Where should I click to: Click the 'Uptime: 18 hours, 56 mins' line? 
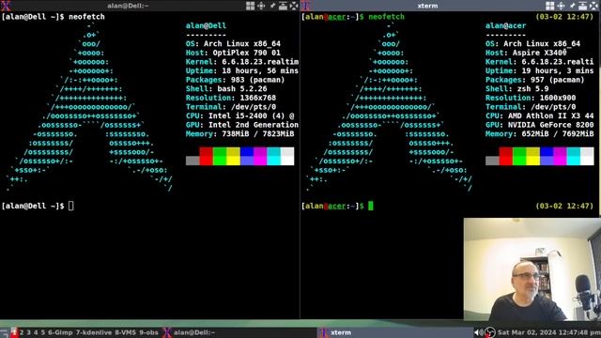pyautogui.click(x=242, y=71)
